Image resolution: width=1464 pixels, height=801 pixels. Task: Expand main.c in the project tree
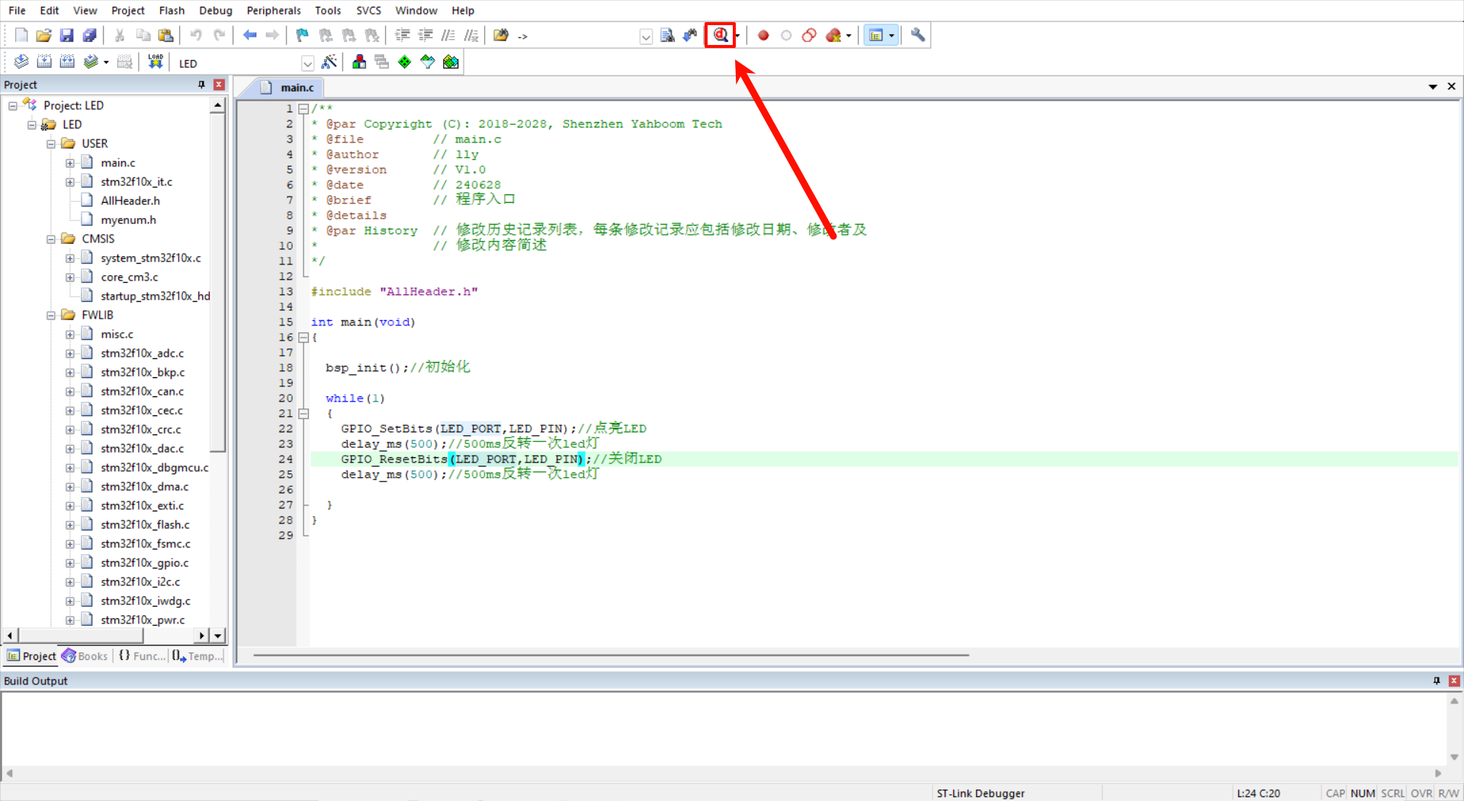click(x=70, y=162)
